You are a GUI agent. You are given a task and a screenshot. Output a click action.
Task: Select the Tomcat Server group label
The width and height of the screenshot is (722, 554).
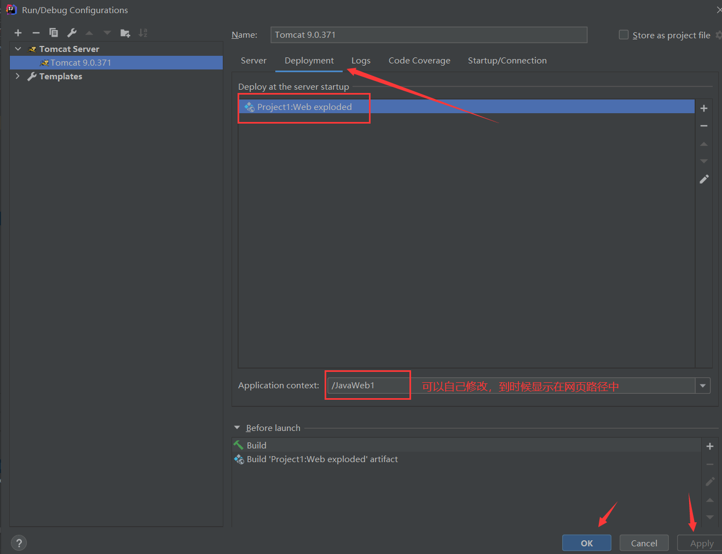coord(69,49)
